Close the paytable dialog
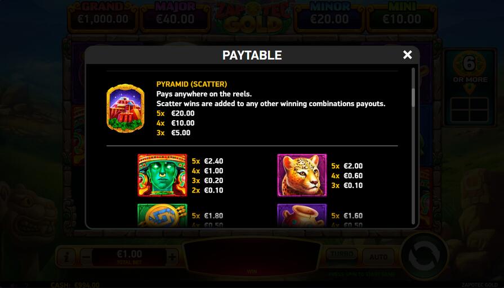The image size is (504, 288). (x=407, y=55)
